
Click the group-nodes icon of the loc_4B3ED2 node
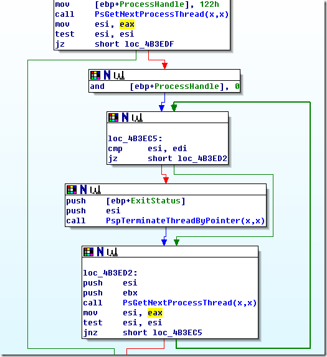pos(112,252)
